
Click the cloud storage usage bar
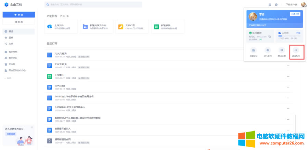pos(289,36)
